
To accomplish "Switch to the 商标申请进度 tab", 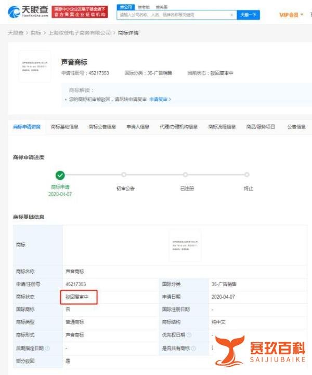I will click(x=27, y=127).
